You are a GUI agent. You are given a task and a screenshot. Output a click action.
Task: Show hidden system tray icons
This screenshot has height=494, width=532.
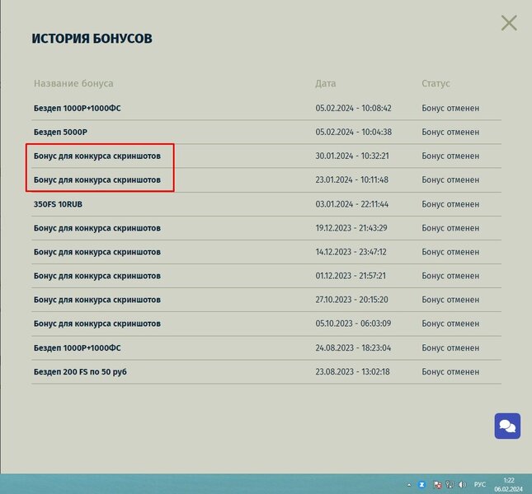pos(408,484)
